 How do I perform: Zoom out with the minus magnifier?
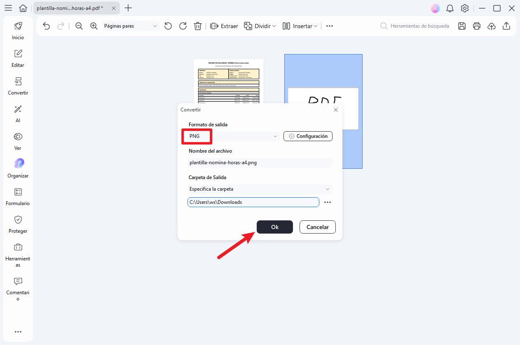[79, 26]
